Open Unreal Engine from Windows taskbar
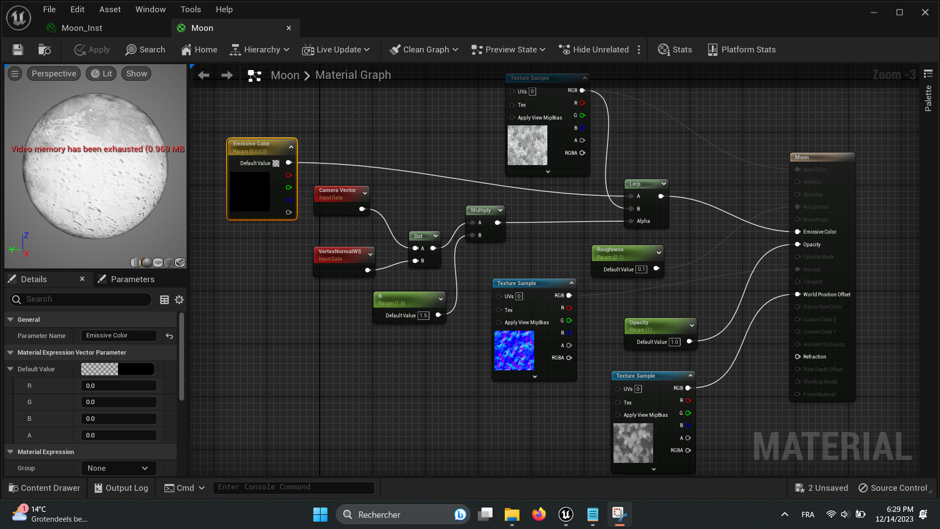The height and width of the screenshot is (529, 940). pyautogui.click(x=565, y=514)
